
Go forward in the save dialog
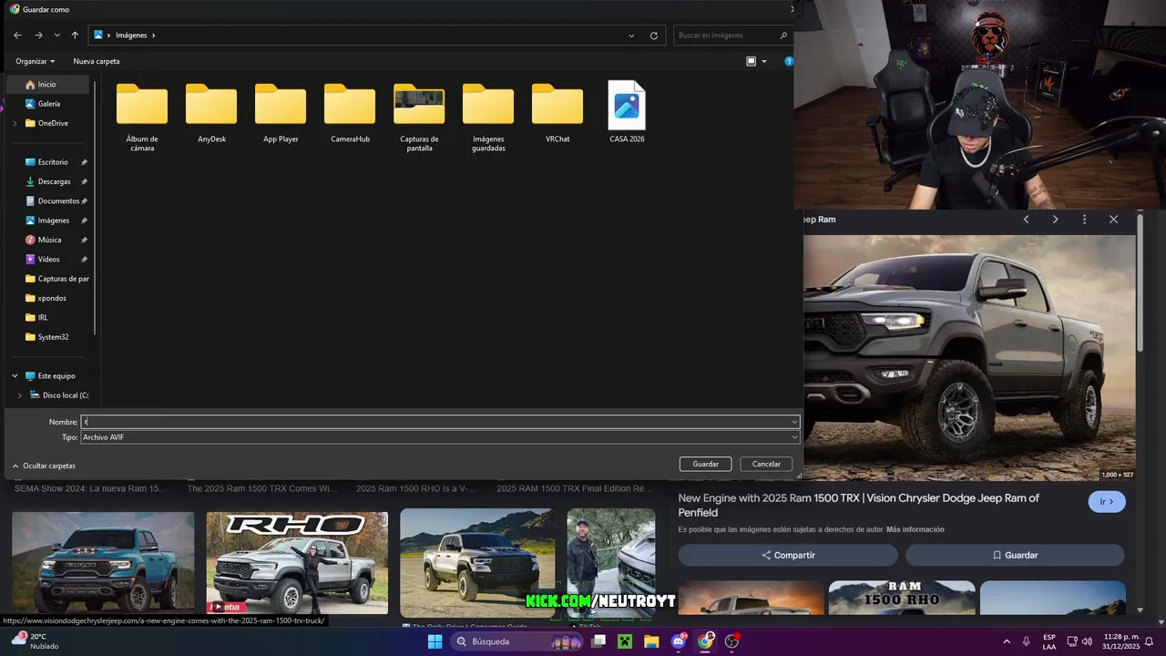tap(38, 36)
